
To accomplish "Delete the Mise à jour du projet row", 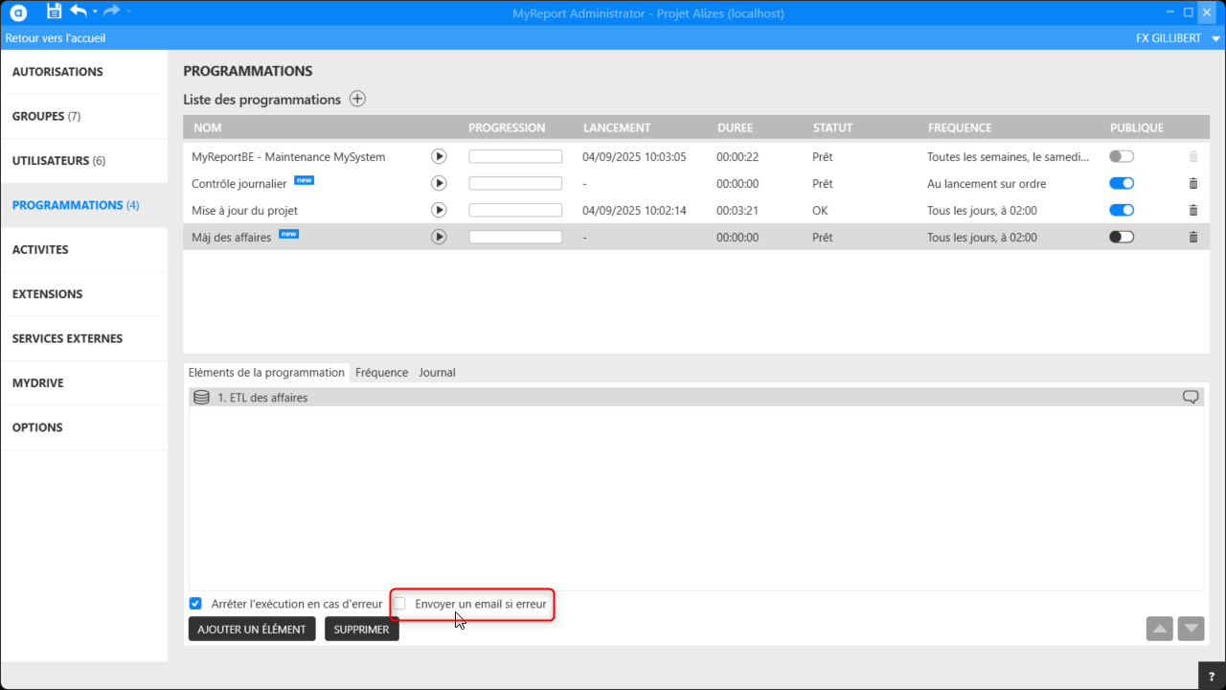I will [1192, 210].
